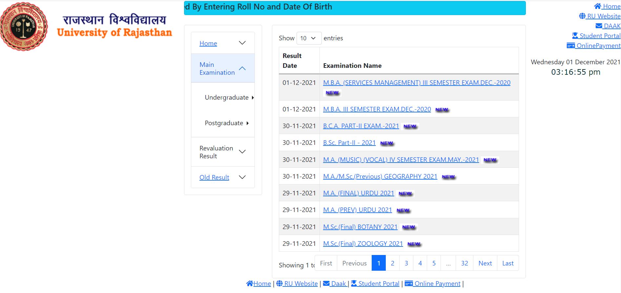The width and height of the screenshot is (621, 293).
Task: Go to pagination page 3
Action: click(406, 263)
